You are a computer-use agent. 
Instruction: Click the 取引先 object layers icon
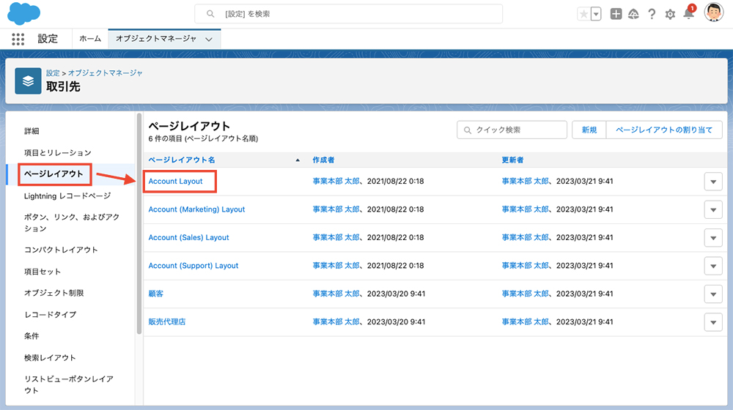[x=28, y=81]
